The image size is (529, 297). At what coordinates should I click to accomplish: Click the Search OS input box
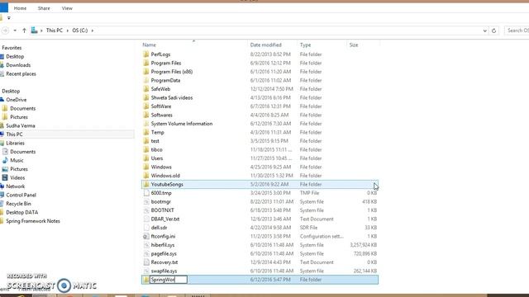coord(517,31)
